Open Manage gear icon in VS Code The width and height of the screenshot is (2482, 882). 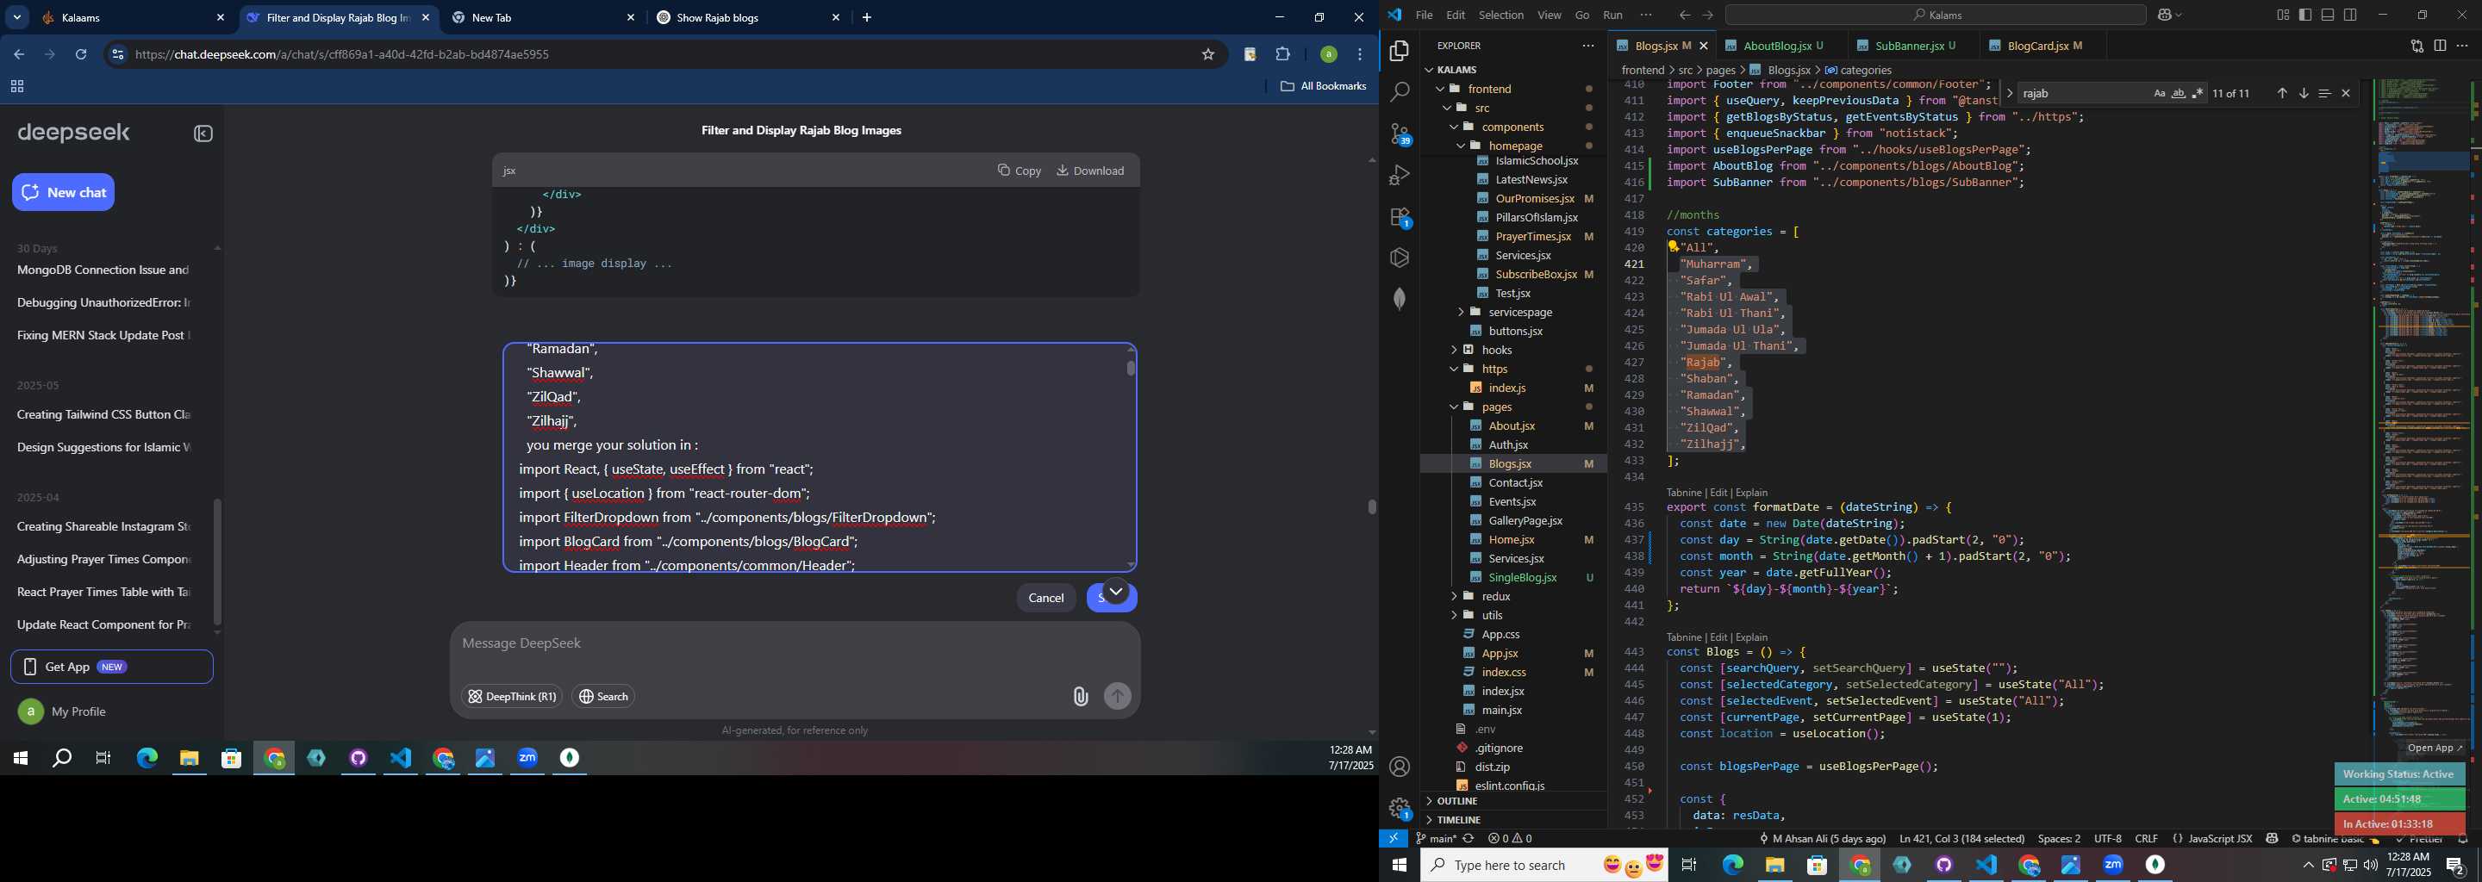[x=1399, y=807]
